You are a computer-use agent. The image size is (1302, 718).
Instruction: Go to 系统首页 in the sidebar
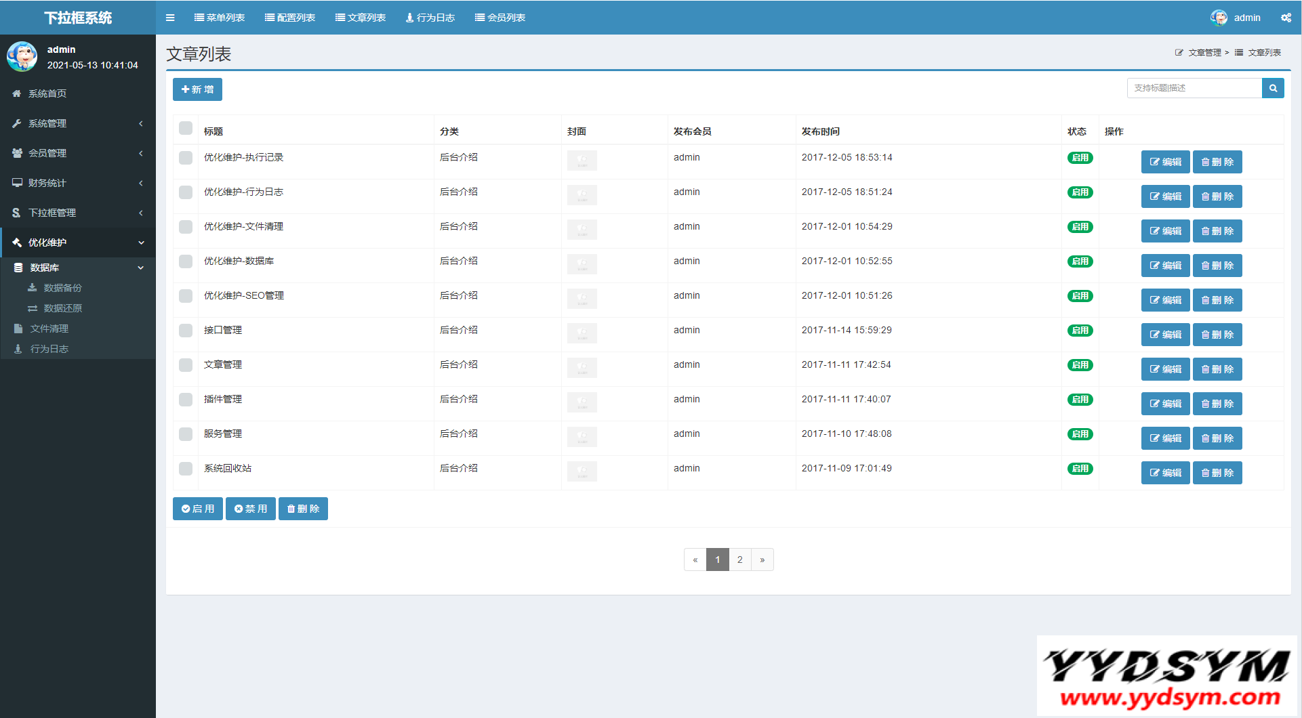47,93
